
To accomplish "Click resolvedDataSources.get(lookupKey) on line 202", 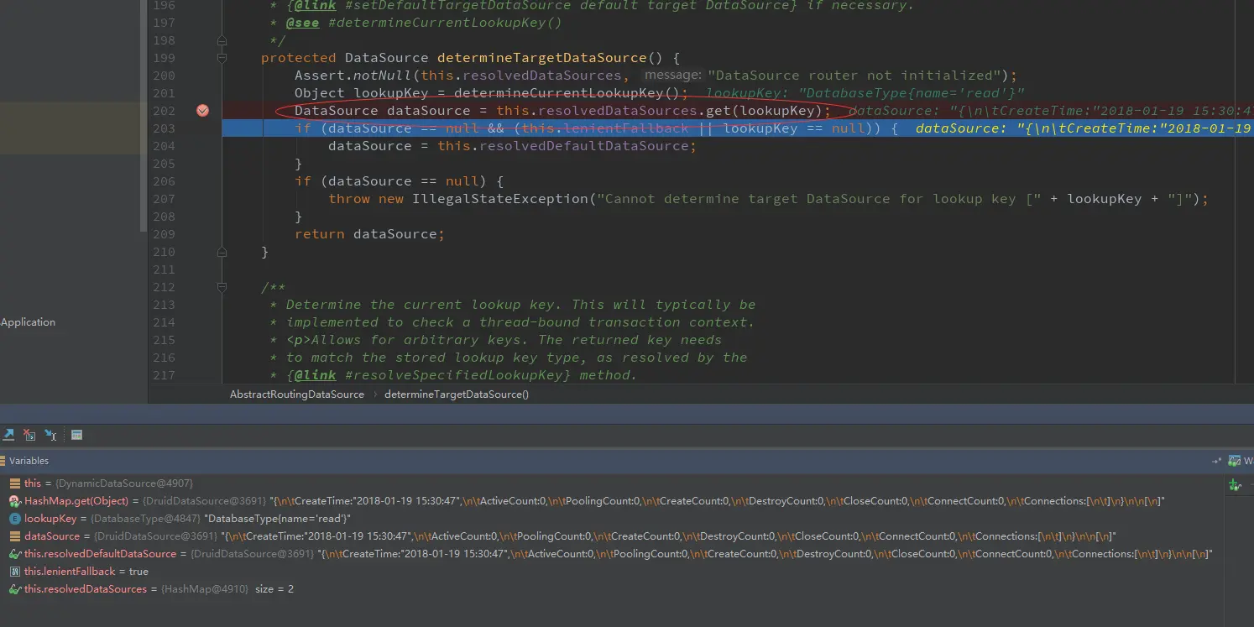I will pos(680,111).
